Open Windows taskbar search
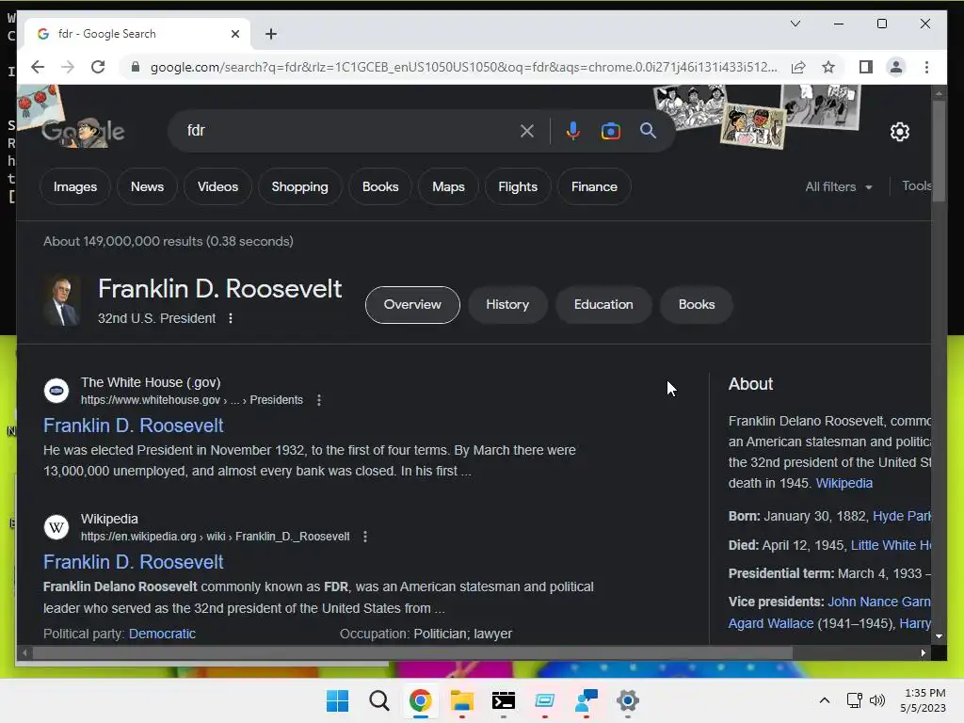Screen dimensions: 964x723 click(x=378, y=700)
